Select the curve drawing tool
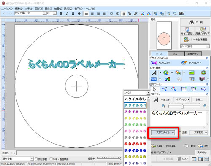Viewport: 211px width, 166px height. click(174, 89)
